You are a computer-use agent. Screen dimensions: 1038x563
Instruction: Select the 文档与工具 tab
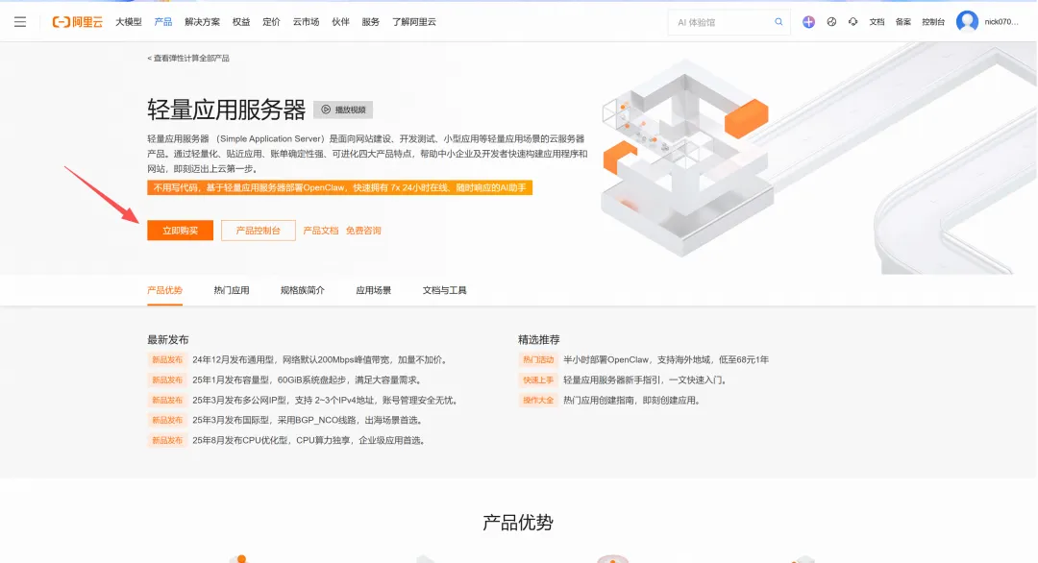[444, 290]
